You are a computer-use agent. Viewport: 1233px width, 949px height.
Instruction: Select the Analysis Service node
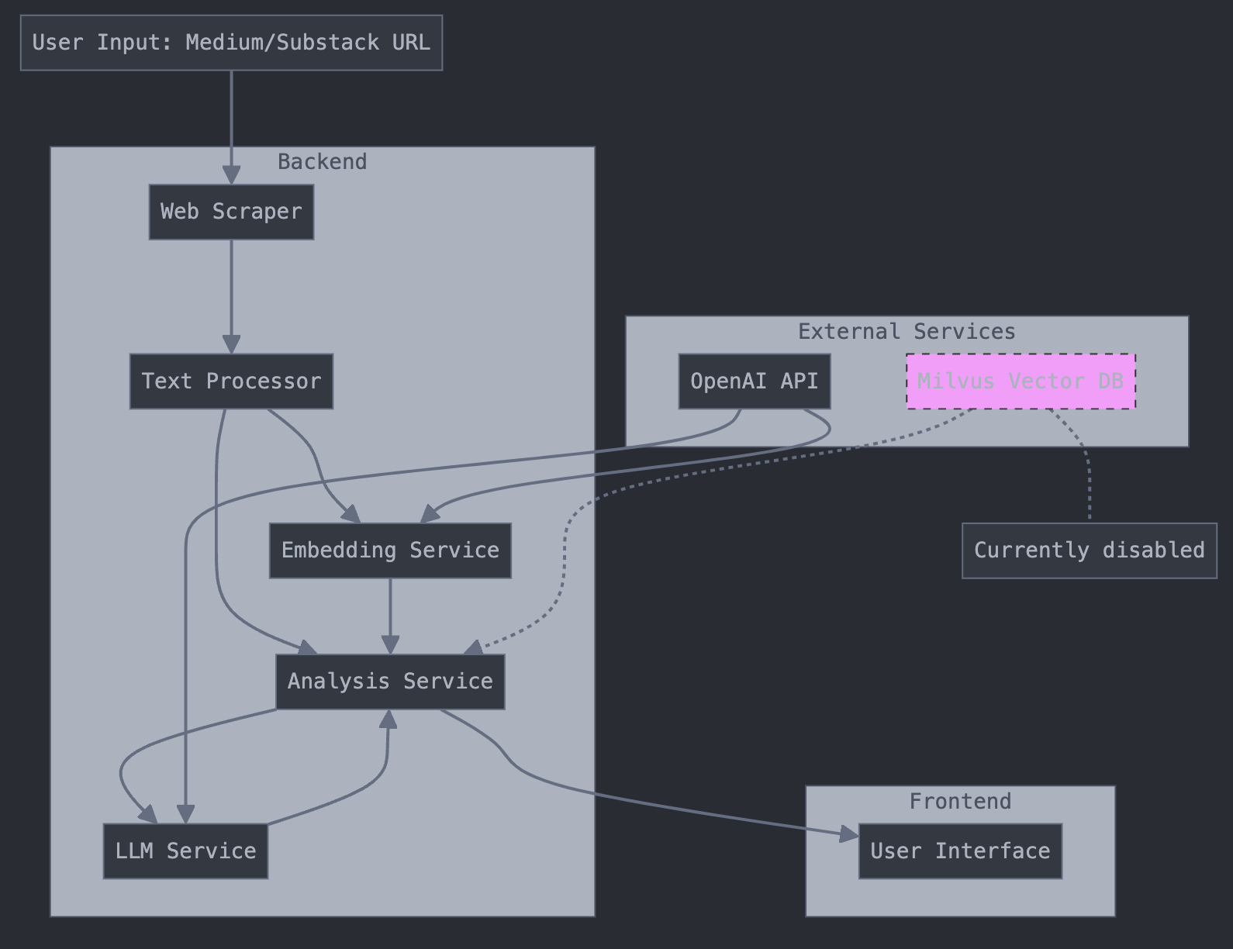(390, 682)
